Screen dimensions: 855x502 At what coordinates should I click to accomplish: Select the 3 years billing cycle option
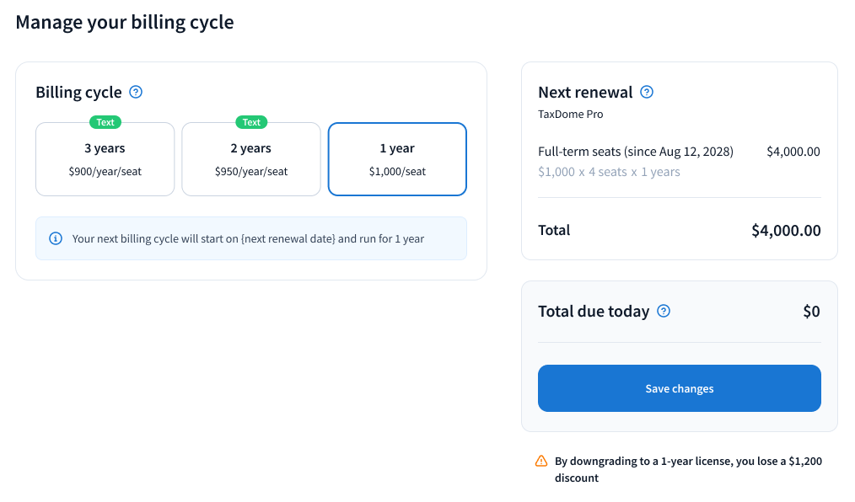(x=105, y=159)
